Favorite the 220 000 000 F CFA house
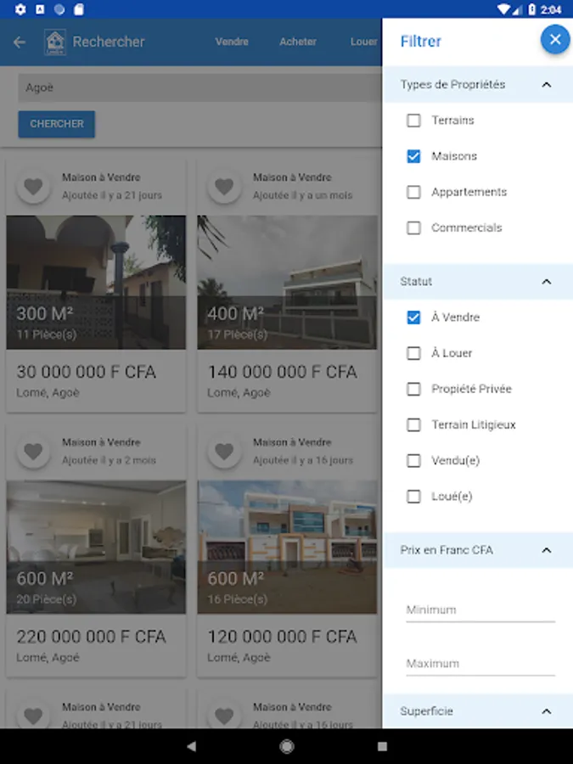This screenshot has height=764, width=573. point(33,452)
